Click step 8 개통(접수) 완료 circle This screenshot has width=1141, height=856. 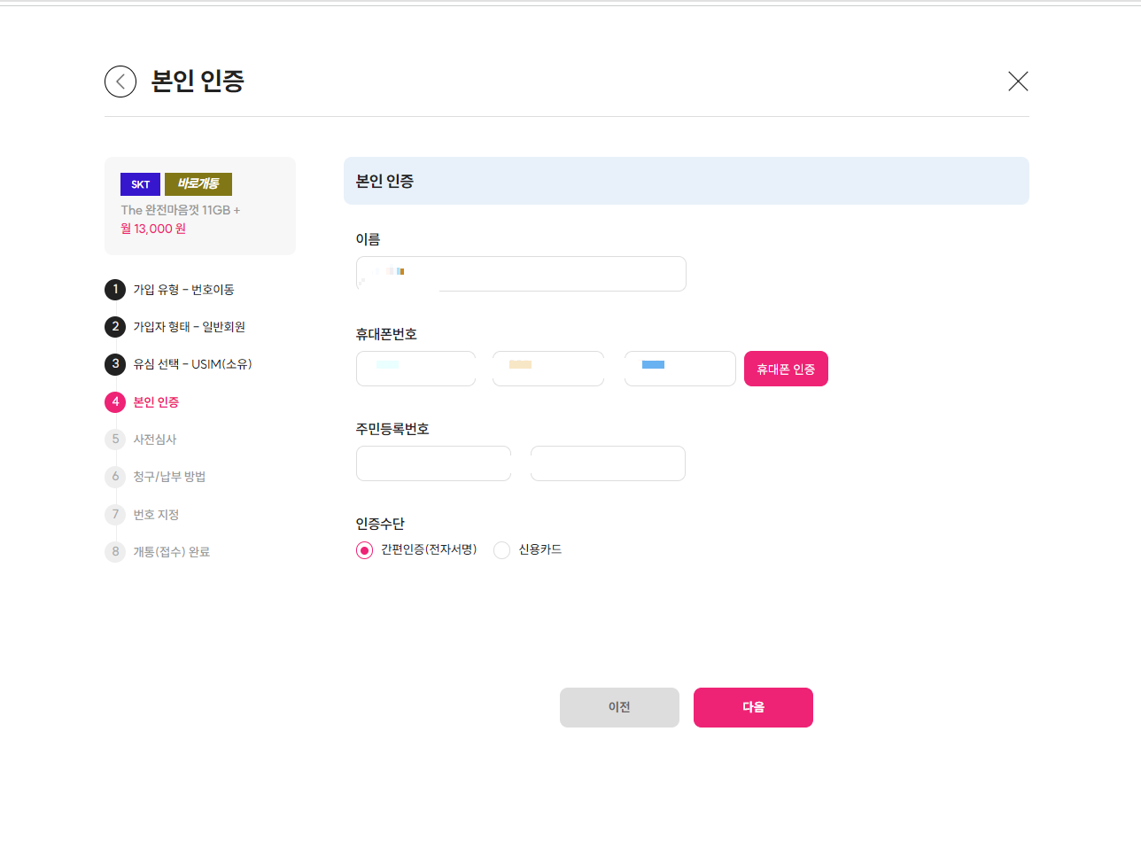click(115, 551)
